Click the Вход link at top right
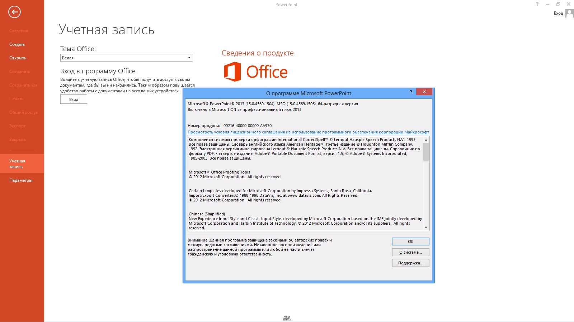 click(x=558, y=13)
